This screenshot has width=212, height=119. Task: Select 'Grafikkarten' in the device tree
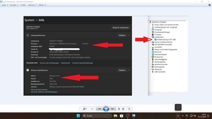click(x=159, y=37)
